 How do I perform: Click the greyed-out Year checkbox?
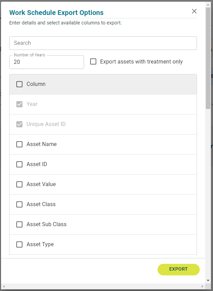(19, 104)
